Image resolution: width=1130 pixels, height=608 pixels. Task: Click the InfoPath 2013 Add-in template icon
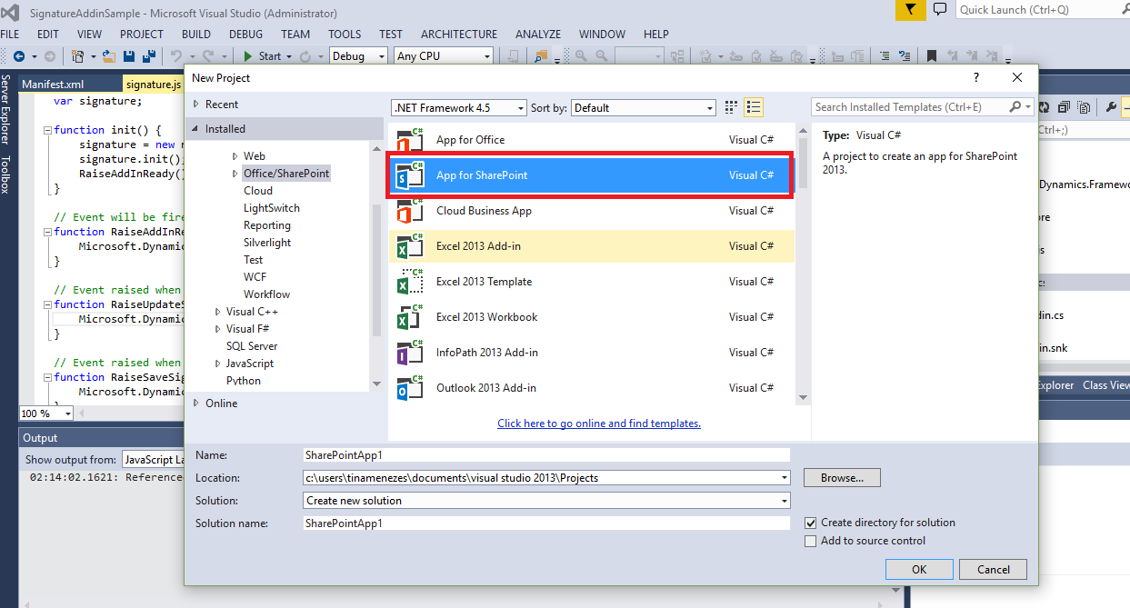pos(411,353)
